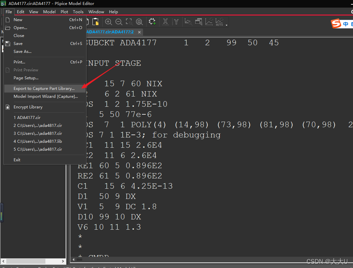Open recent file 1 ADA4177.cir
The image size is (353, 268).
(x=44, y=117)
